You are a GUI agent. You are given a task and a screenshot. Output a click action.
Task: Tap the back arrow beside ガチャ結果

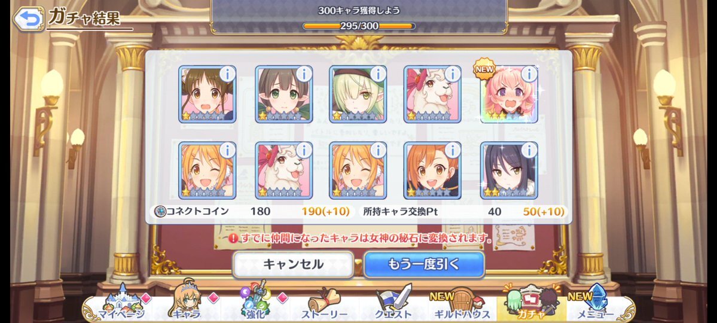click(x=28, y=19)
